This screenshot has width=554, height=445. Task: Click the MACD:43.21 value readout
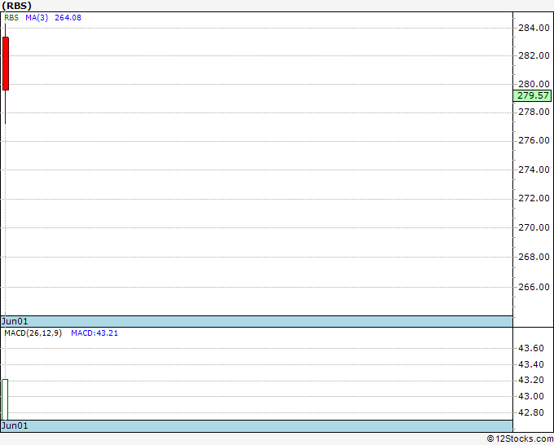point(95,333)
